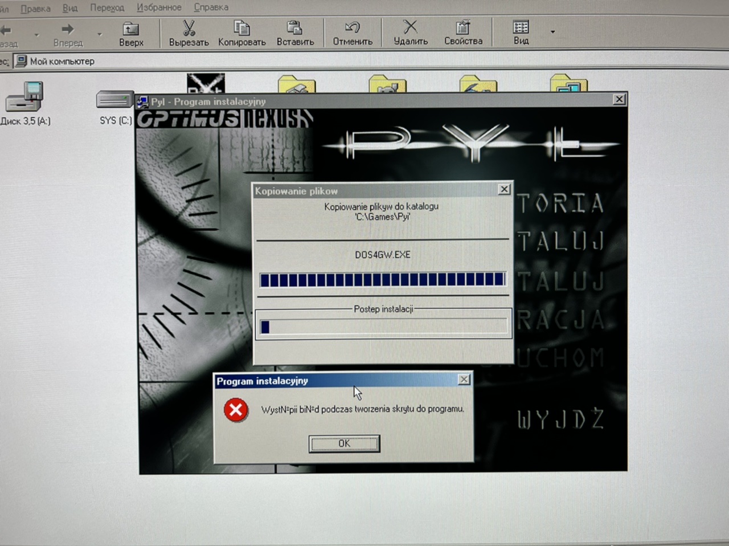This screenshot has height=546, width=729.
Task: Select the SYS (C:) hard drive icon
Action: [x=115, y=100]
